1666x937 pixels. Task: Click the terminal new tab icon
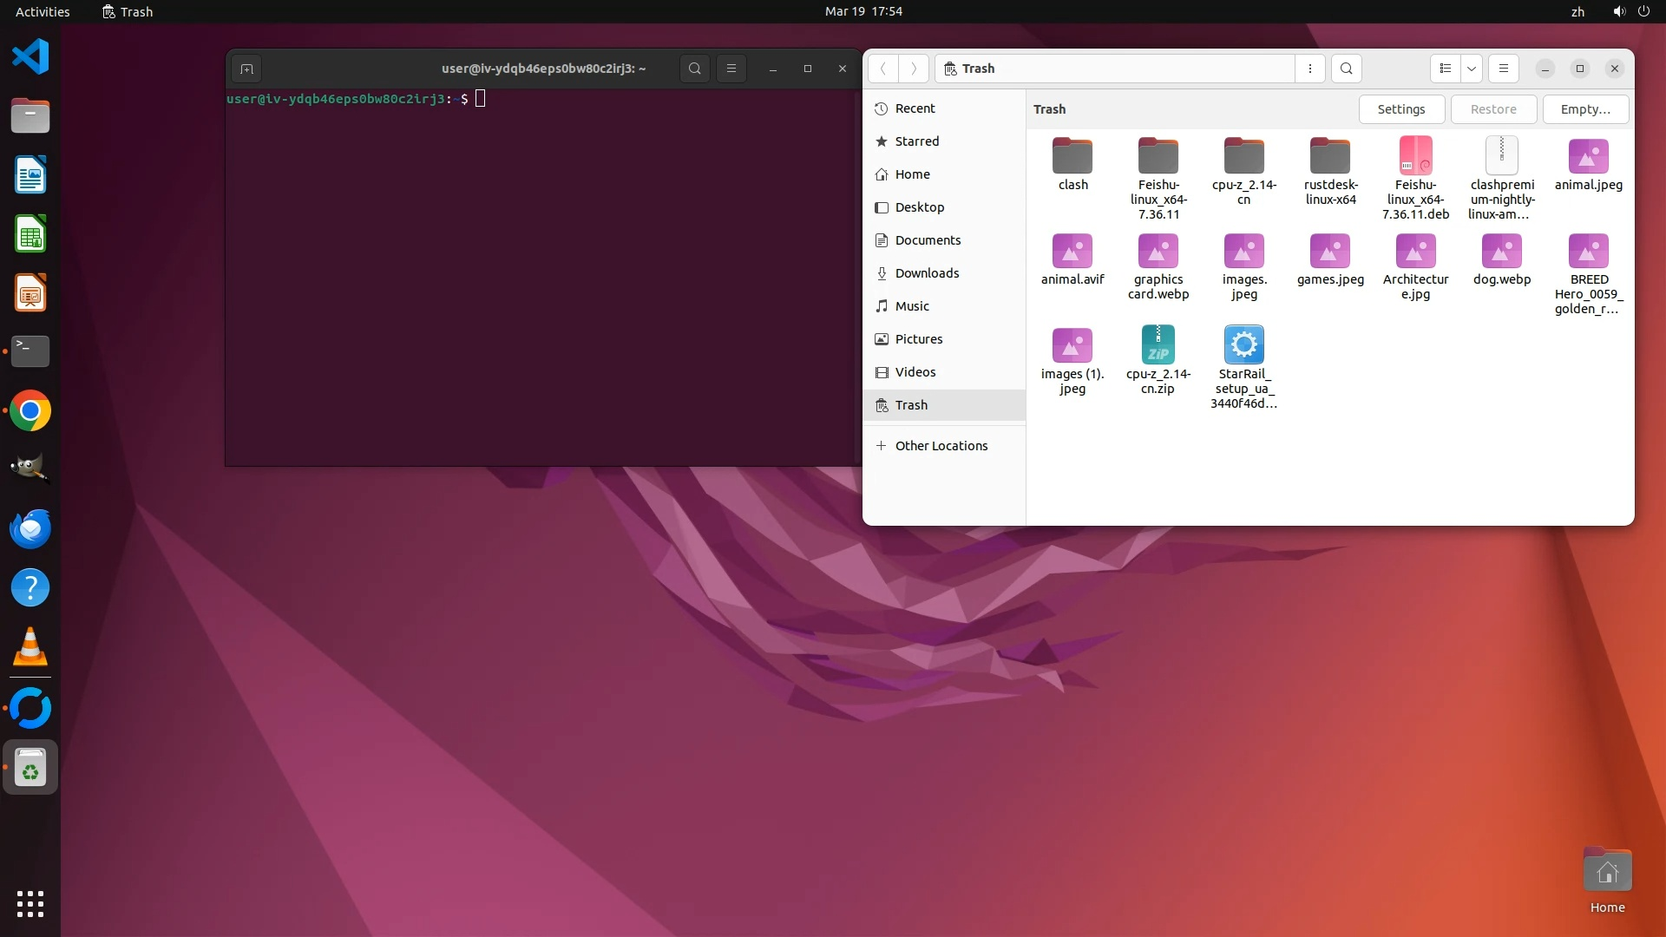point(246,69)
